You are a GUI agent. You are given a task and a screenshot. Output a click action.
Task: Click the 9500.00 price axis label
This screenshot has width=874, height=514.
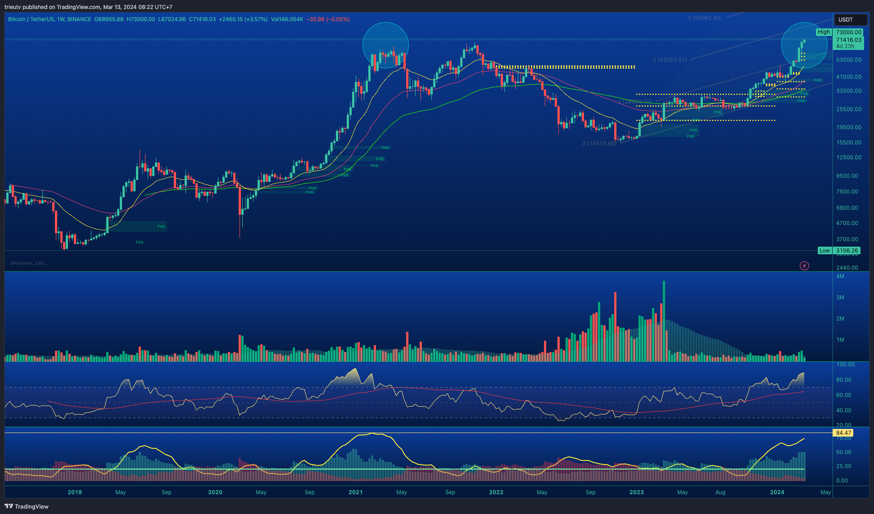pyautogui.click(x=847, y=176)
